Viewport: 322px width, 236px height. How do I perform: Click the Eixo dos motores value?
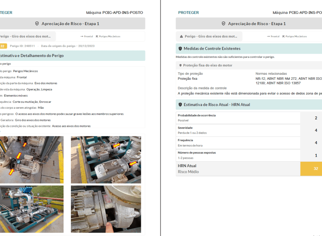point(46,83)
